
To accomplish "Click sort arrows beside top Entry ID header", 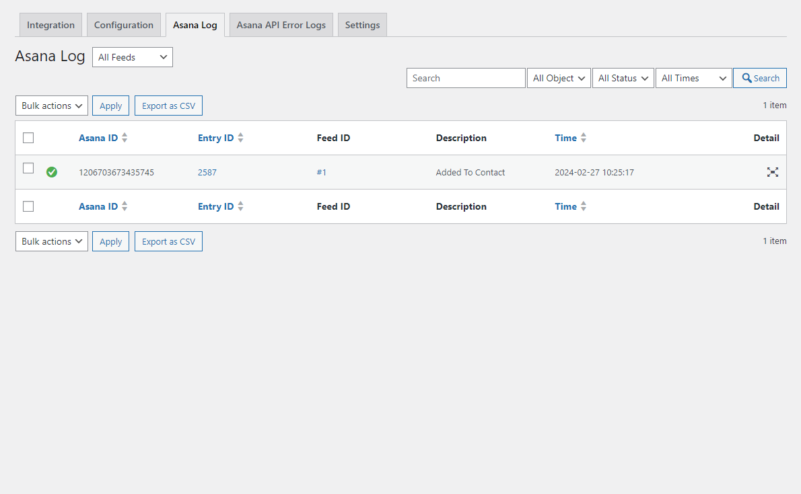I will [240, 138].
